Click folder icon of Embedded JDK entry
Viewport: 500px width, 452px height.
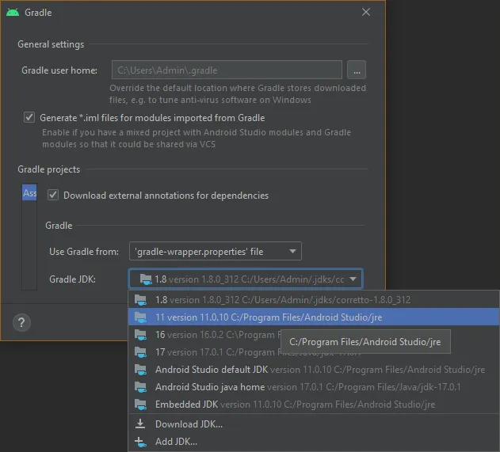pyautogui.click(x=140, y=405)
